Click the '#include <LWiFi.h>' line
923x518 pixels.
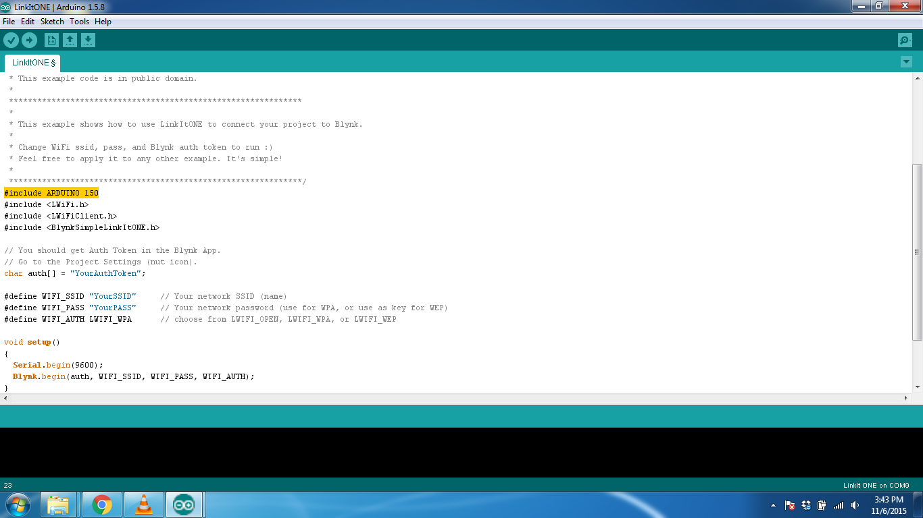pyautogui.click(x=46, y=204)
